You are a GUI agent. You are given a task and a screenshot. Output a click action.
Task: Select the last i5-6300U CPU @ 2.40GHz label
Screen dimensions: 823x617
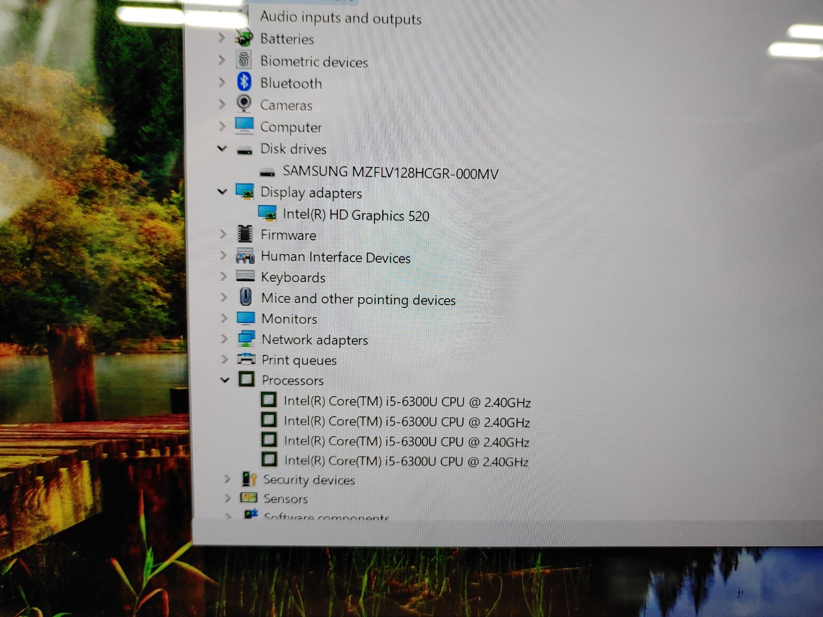tap(406, 460)
